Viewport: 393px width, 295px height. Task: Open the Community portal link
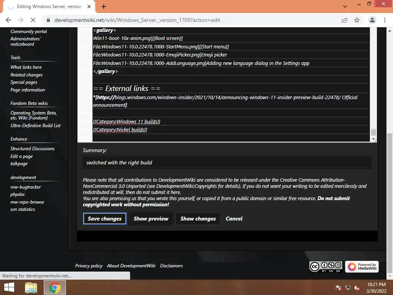click(x=29, y=31)
